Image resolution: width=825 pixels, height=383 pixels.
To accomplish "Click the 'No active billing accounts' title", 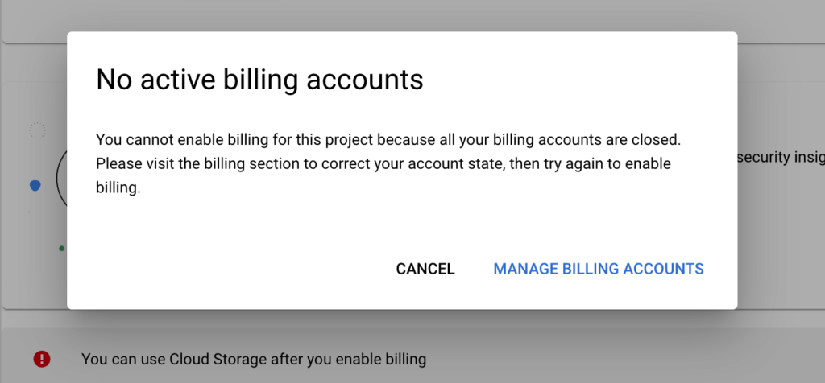I will click(259, 80).
